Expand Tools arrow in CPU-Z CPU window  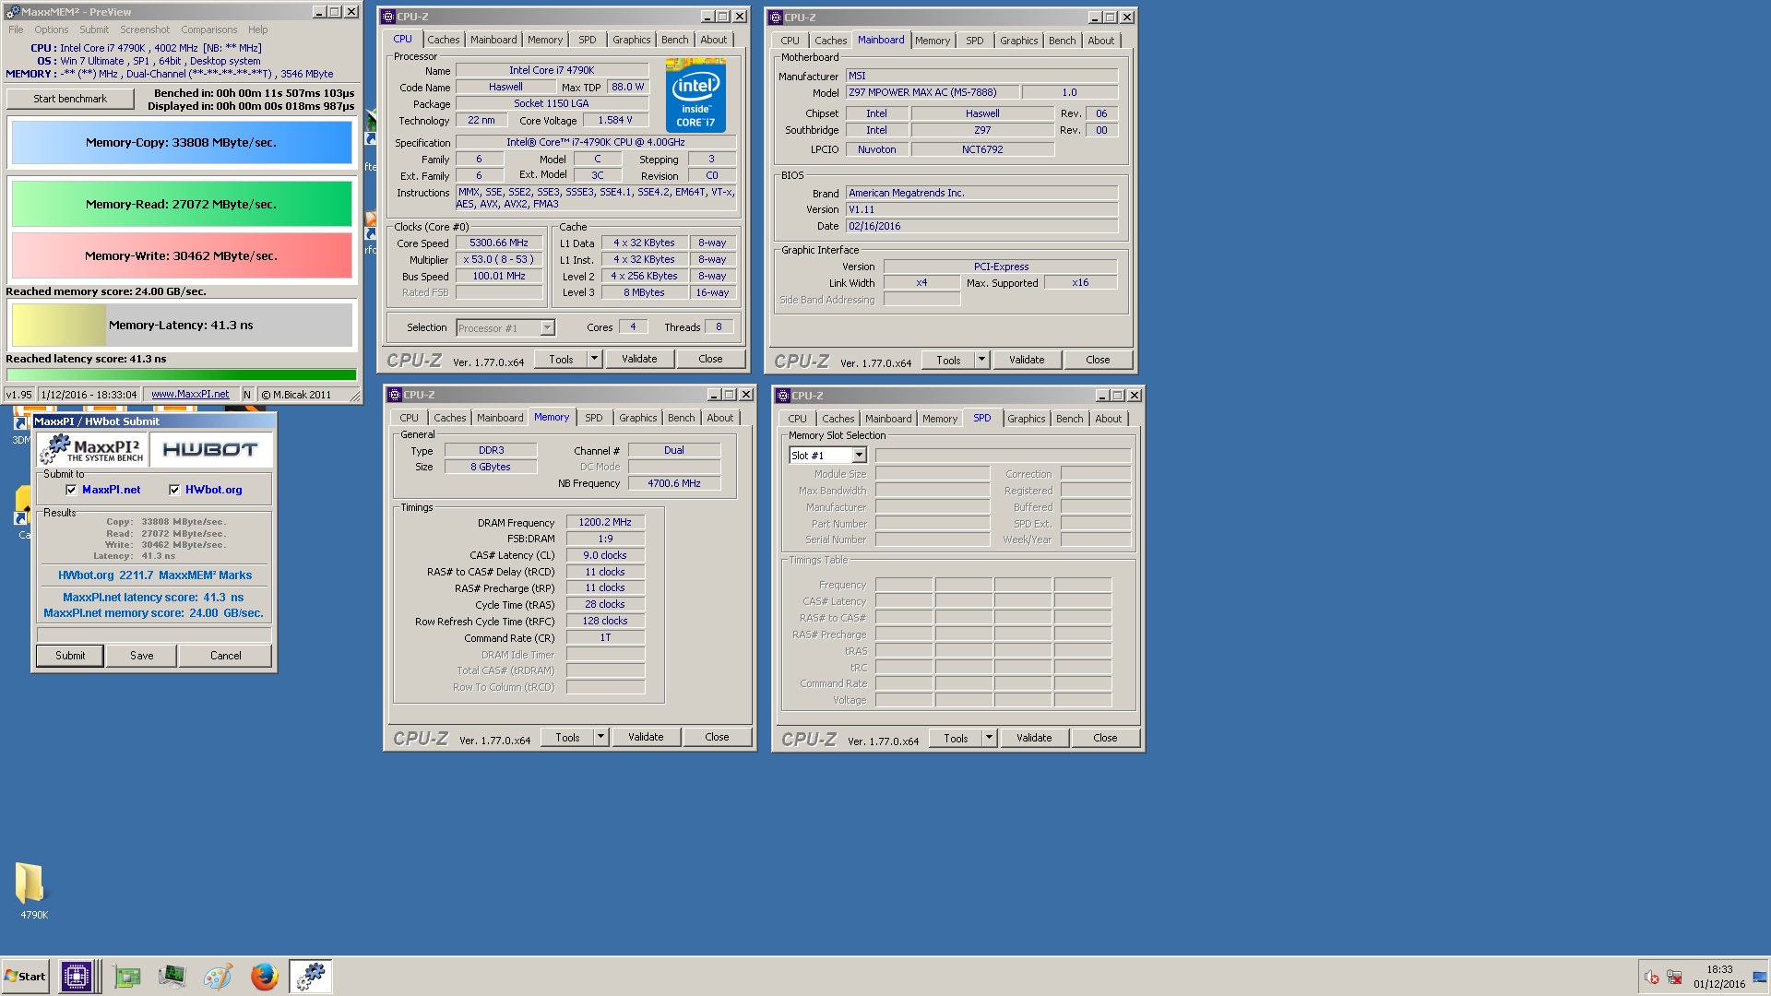point(594,359)
